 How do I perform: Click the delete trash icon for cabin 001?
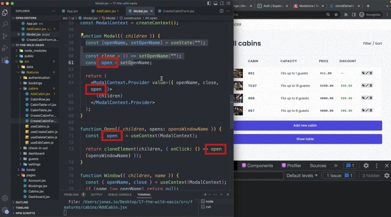[x=371, y=73]
